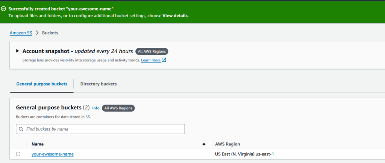Select the your-awesome-name bucket radio button
385x163 pixels.
pyautogui.click(x=18, y=154)
